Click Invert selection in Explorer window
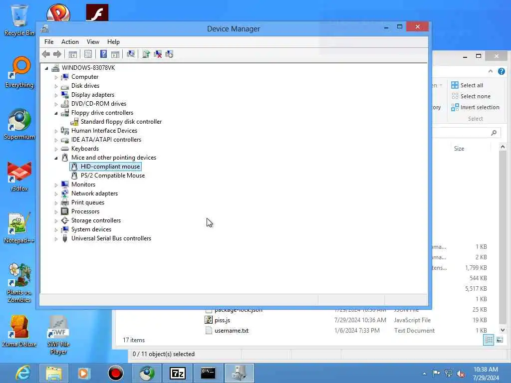The height and width of the screenshot is (383, 511). 475,107
